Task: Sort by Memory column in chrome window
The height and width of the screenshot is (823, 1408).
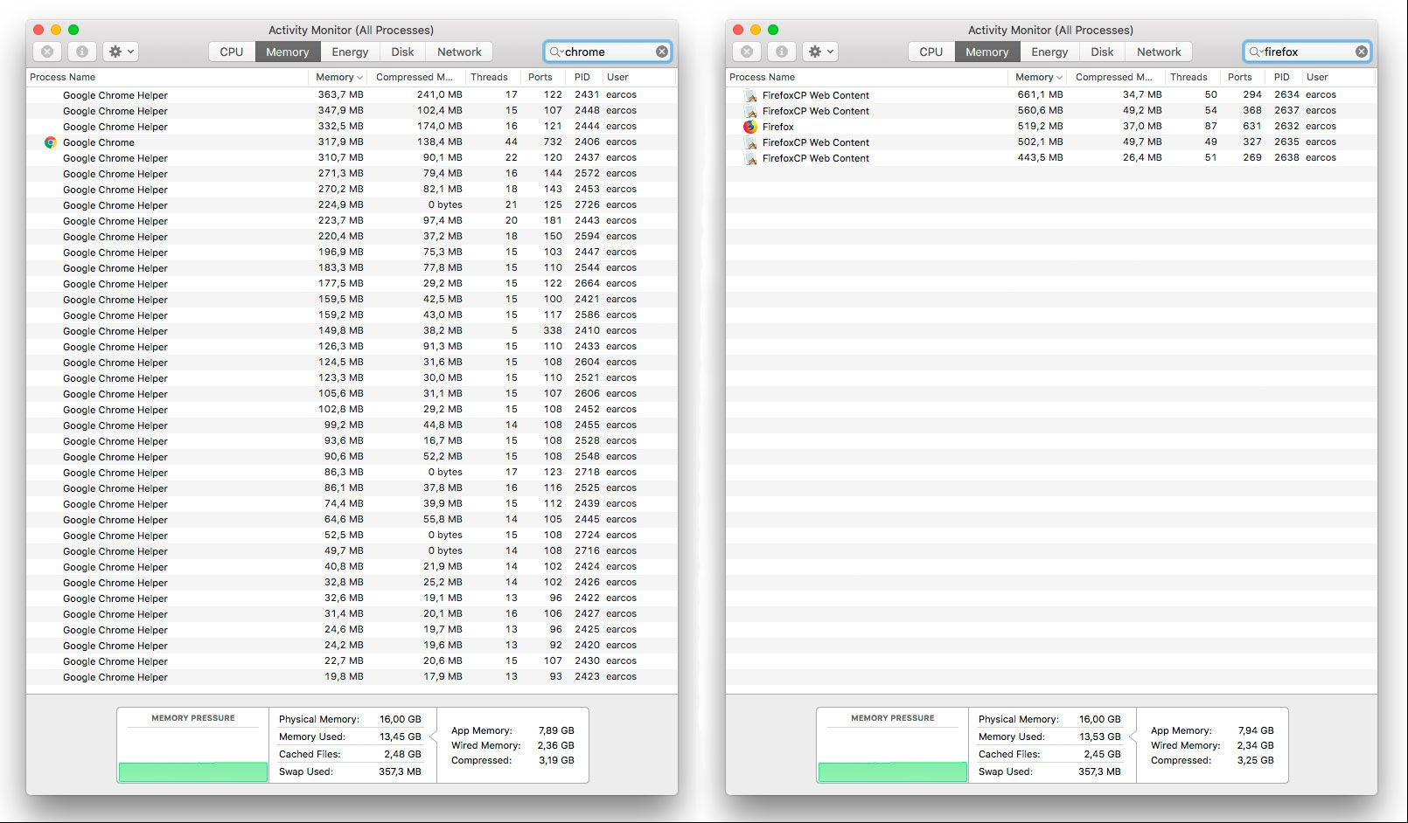Action: (338, 77)
